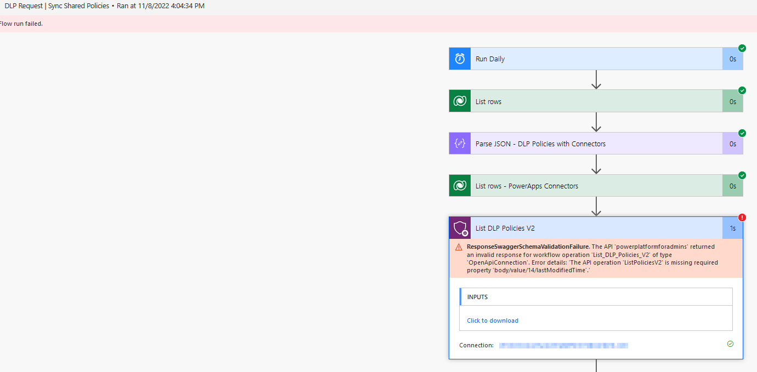Click the warning triangle in the error message
This screenshot has width=757, height=372.
click(x=459, y=247)
